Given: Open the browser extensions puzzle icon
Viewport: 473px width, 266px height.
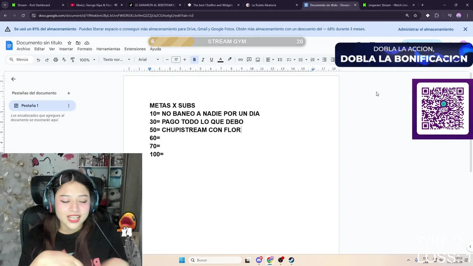Looking at the screenshot, I should tap(437, 16).
